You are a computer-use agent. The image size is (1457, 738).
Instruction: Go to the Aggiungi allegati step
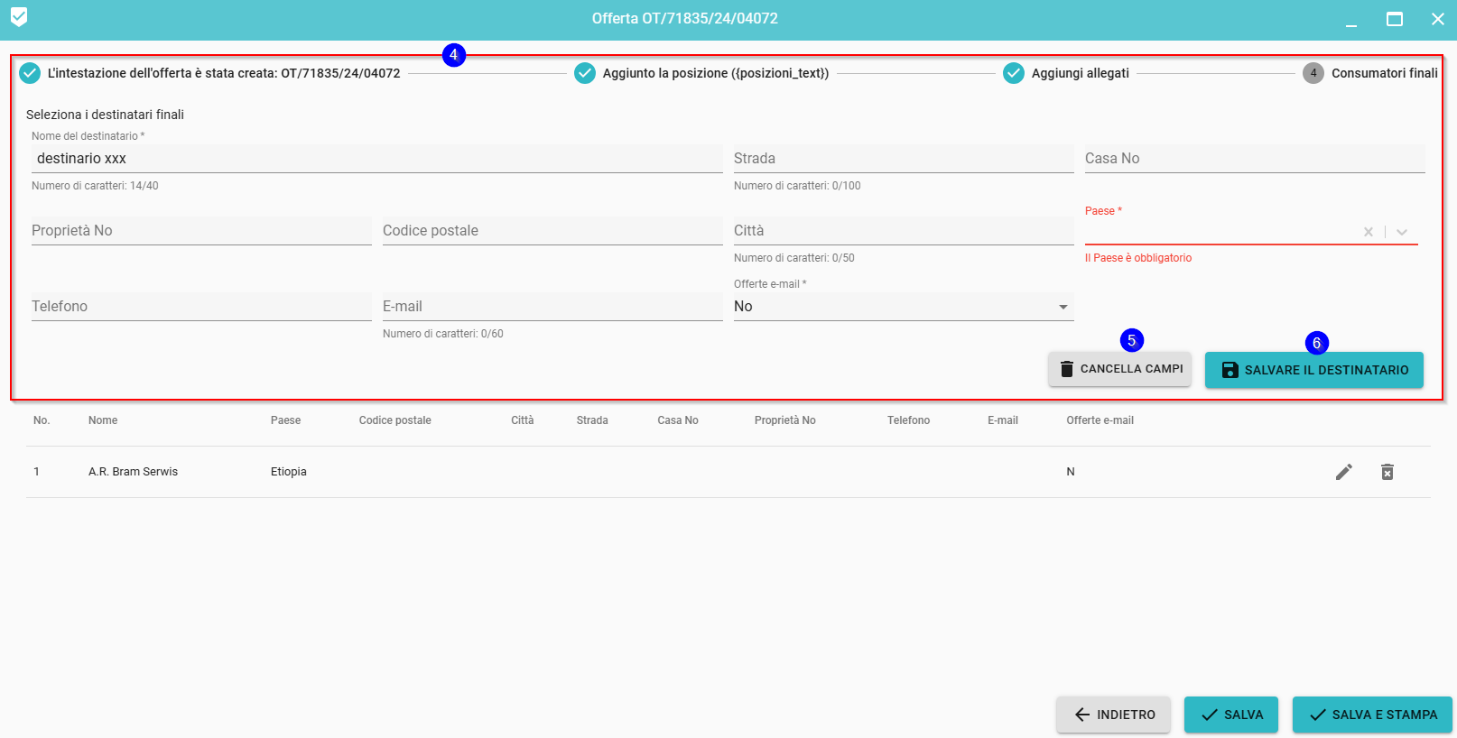tap(1080, 73)
